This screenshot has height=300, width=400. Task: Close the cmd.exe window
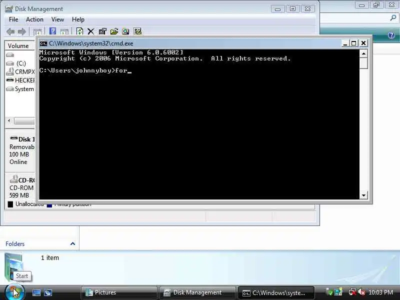coord(363,43)
